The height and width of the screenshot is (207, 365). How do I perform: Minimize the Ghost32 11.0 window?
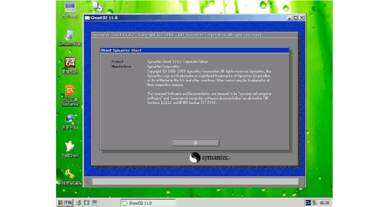289,18
